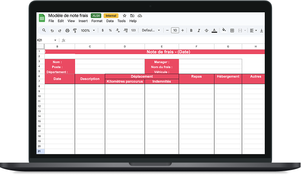Toggle bold formatting
301x175 pixels.
click(x=191, y=31)
